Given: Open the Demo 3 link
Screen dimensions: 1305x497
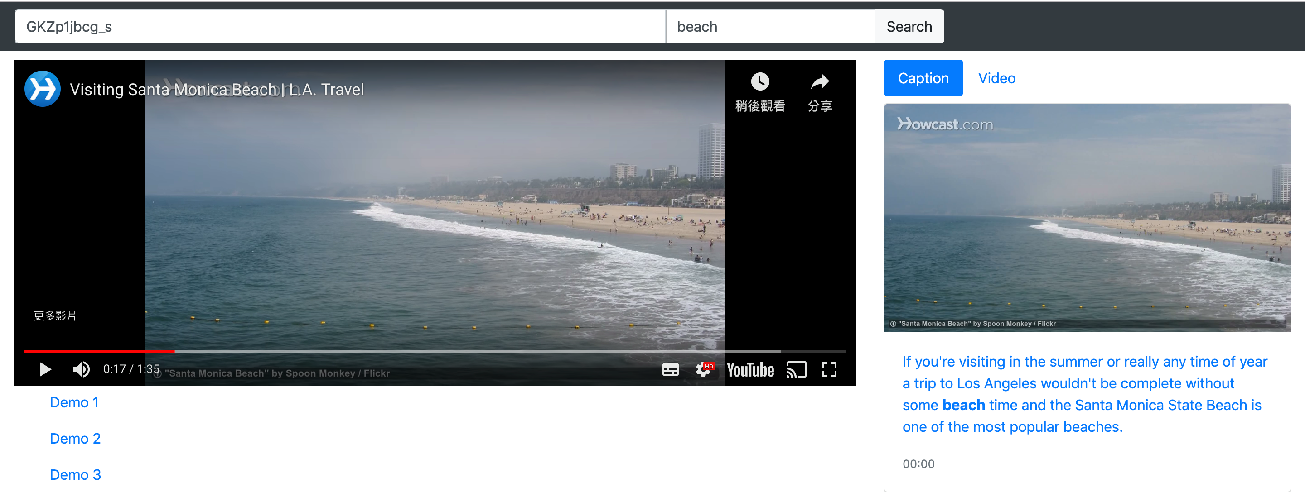Looking at the screenshot, I should [x=75, y=475].
